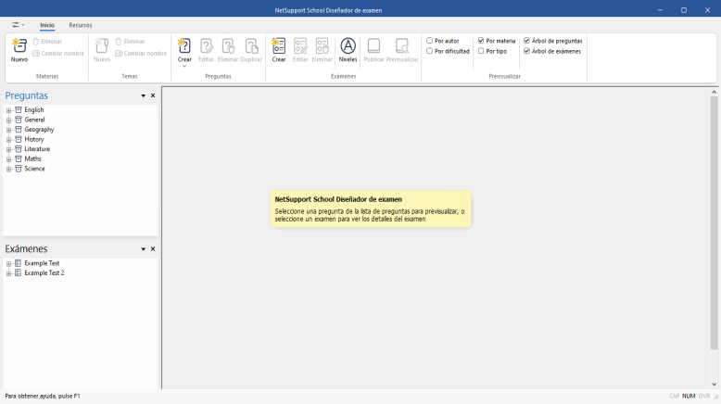Enable the Por autor checkbox

429,41
